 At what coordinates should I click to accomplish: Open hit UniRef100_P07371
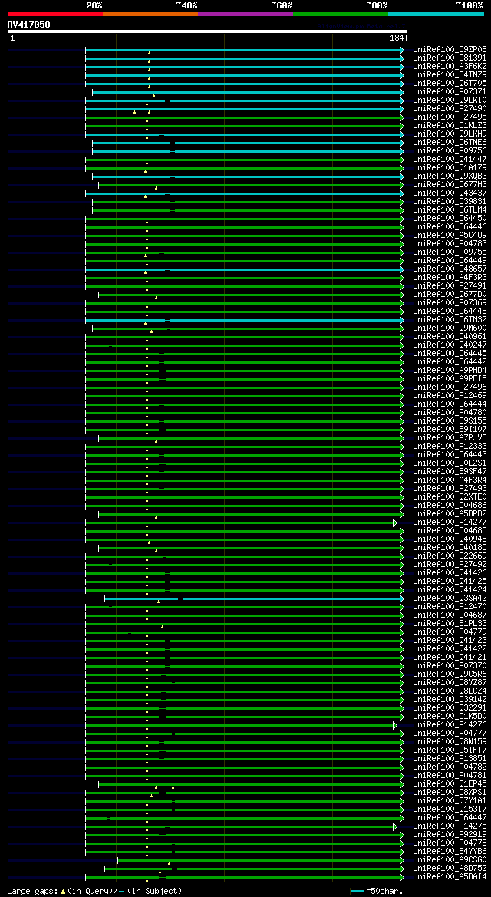(450, 92)
